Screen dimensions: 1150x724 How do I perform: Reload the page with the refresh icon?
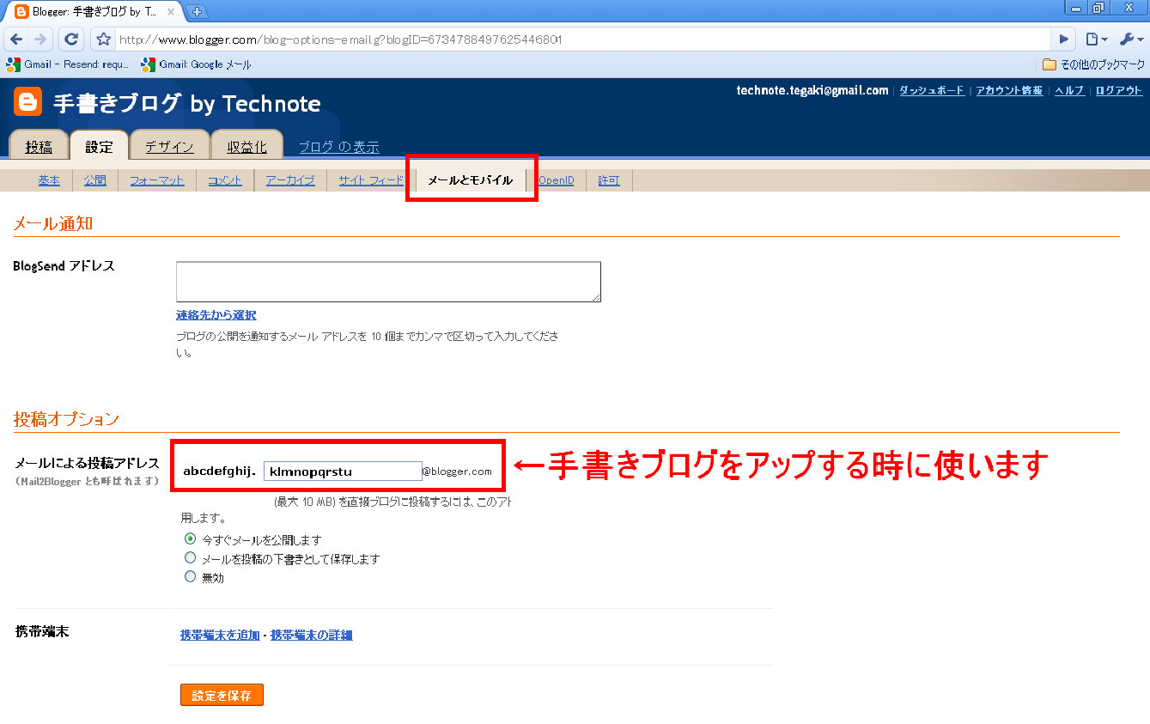[x=71, y=39]
